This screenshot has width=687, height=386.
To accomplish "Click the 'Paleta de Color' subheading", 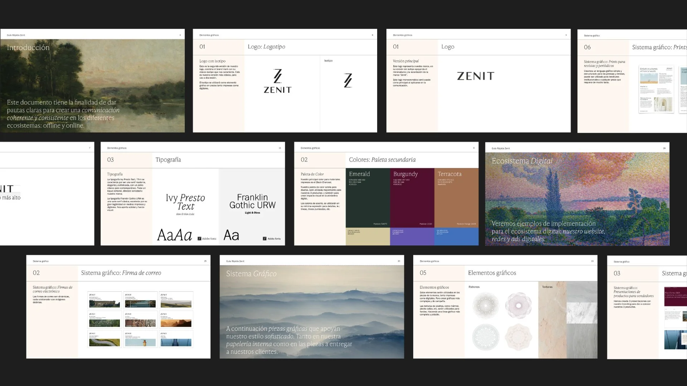I will 312,174.
